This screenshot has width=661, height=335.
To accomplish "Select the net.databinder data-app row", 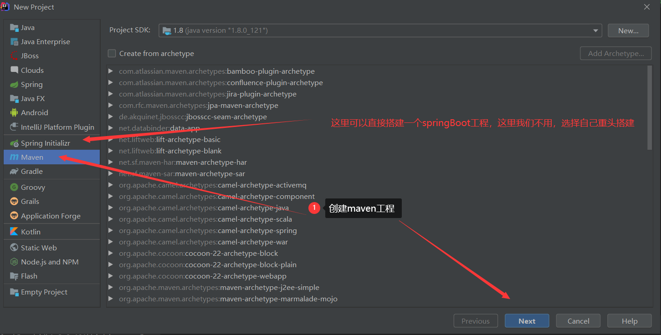I will tap(376, 128).
